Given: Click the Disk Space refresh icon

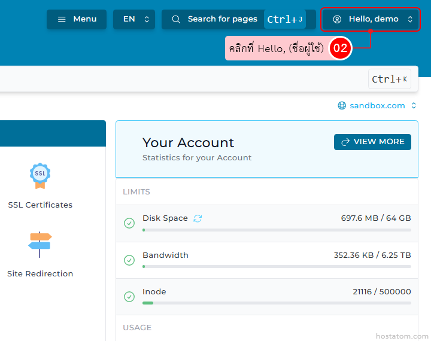Looking at the screenshot, I should point(198,218).
